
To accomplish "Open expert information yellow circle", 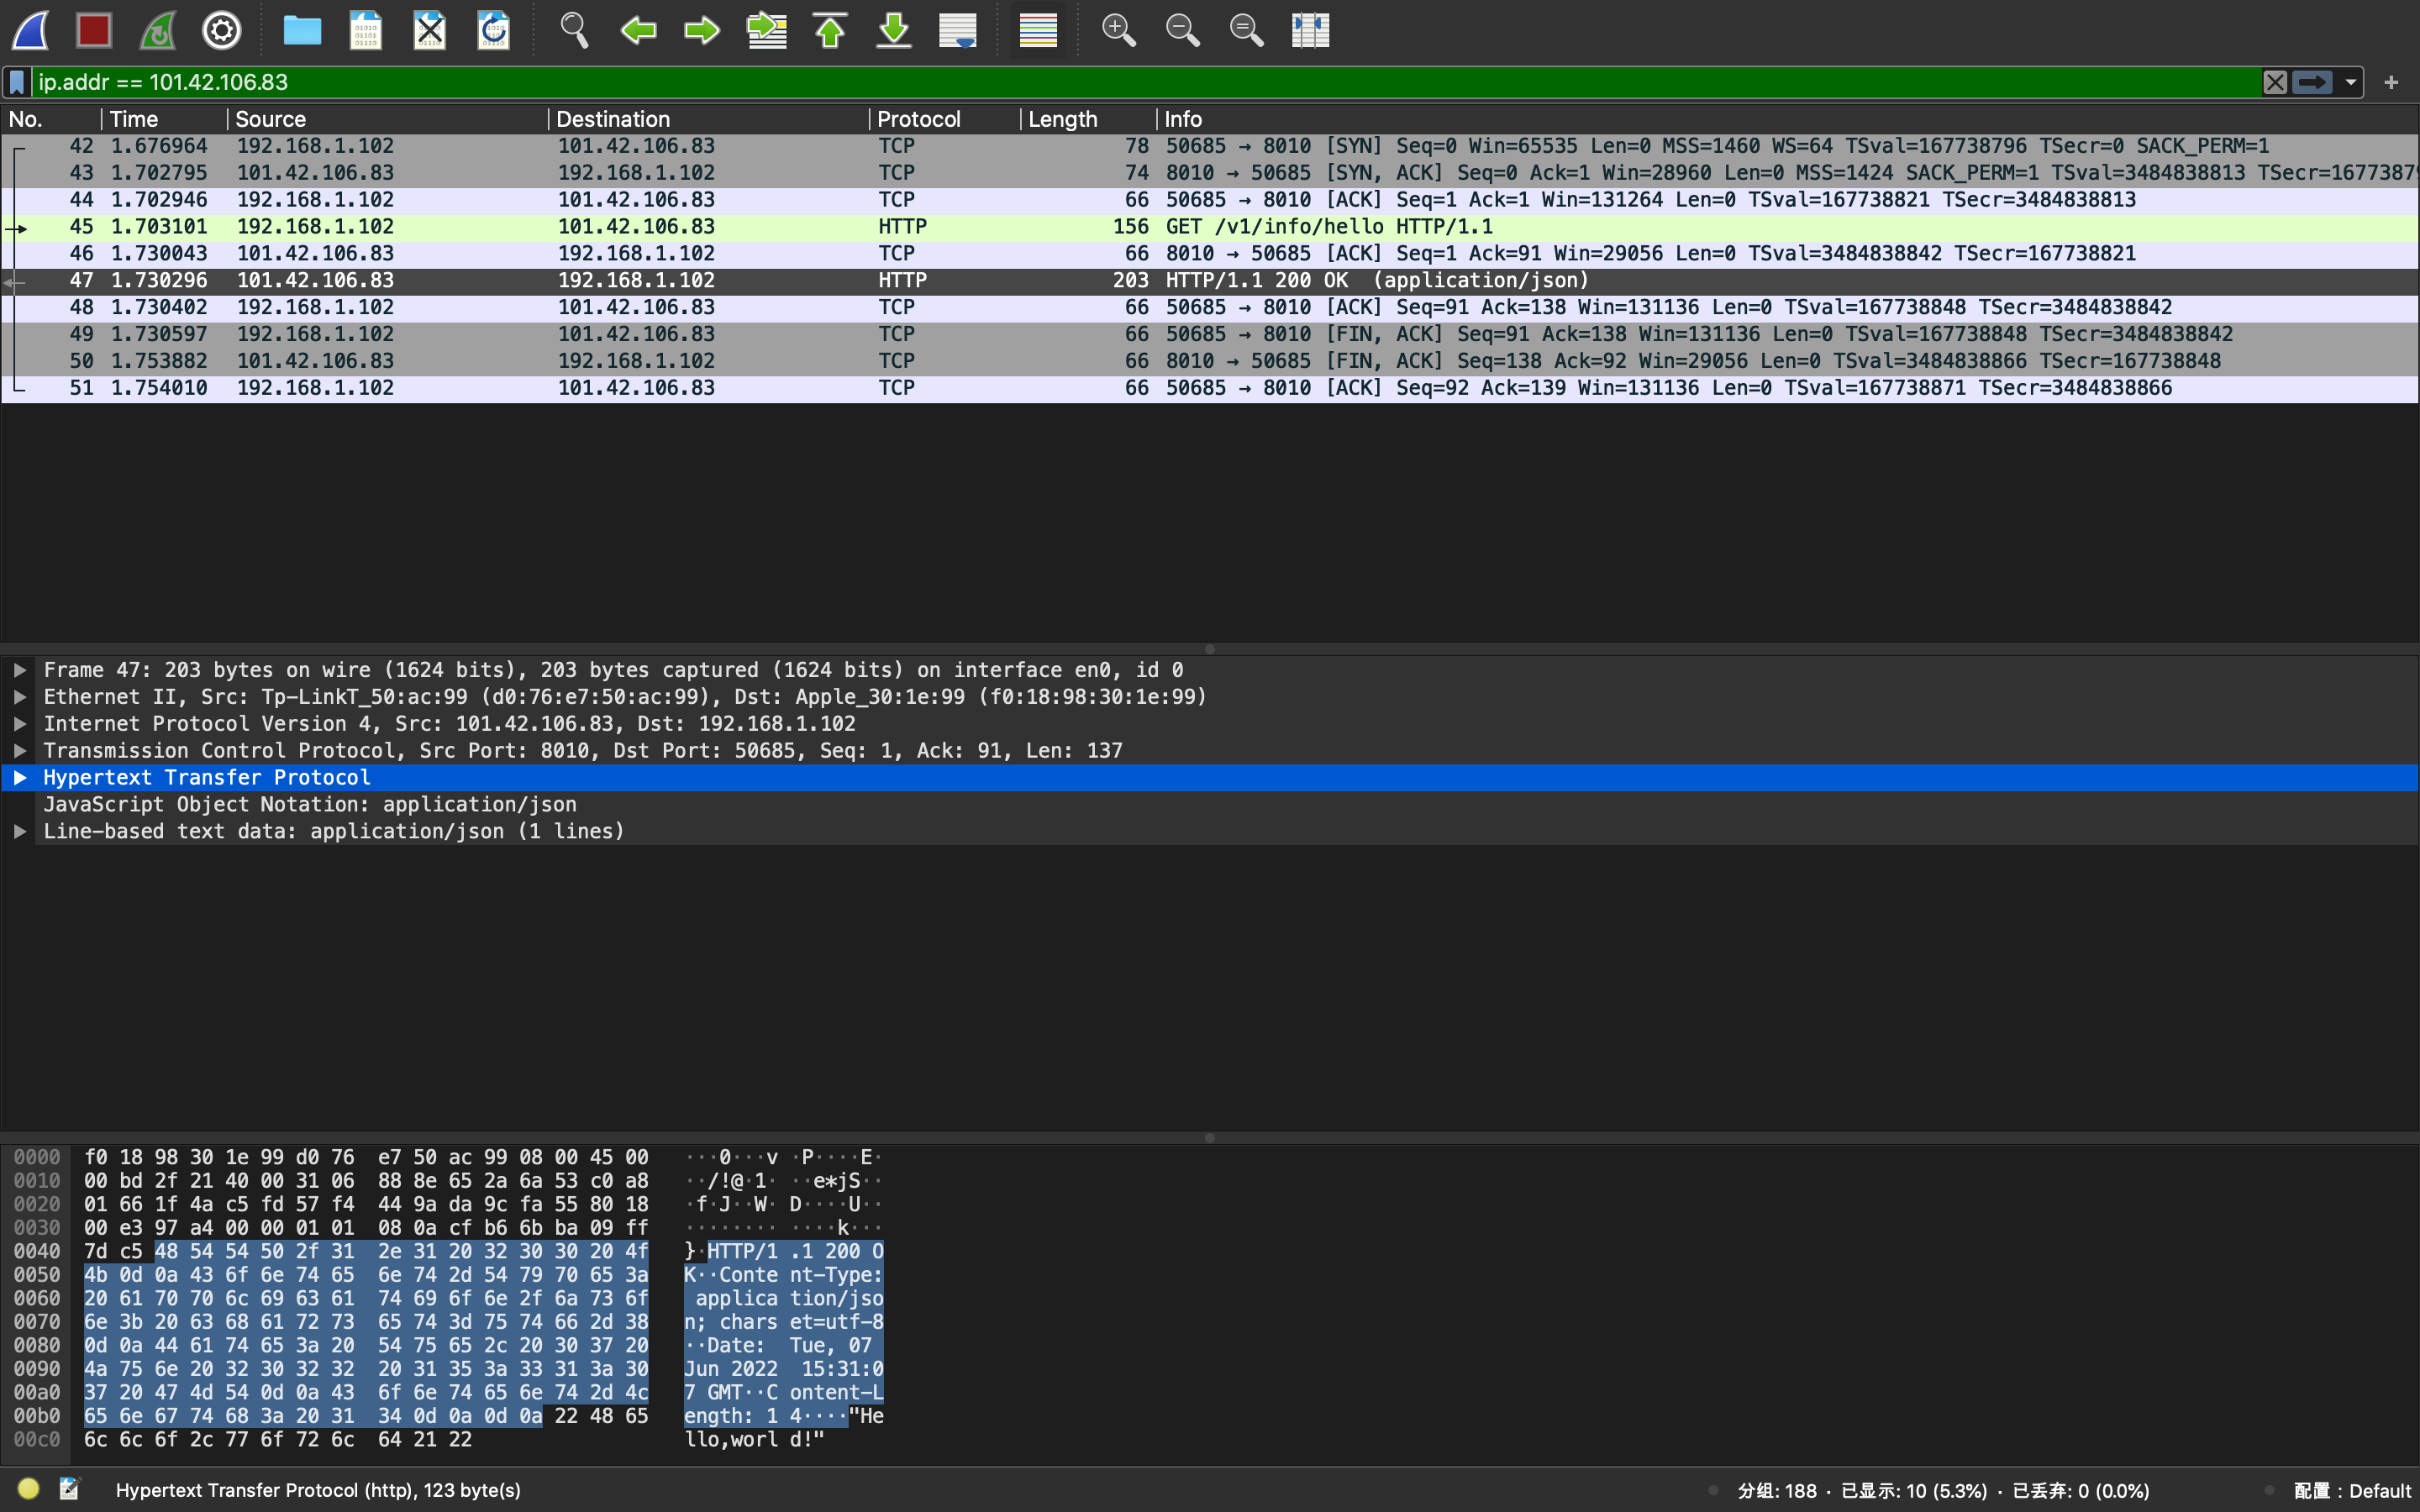I will pos(28,1489).
